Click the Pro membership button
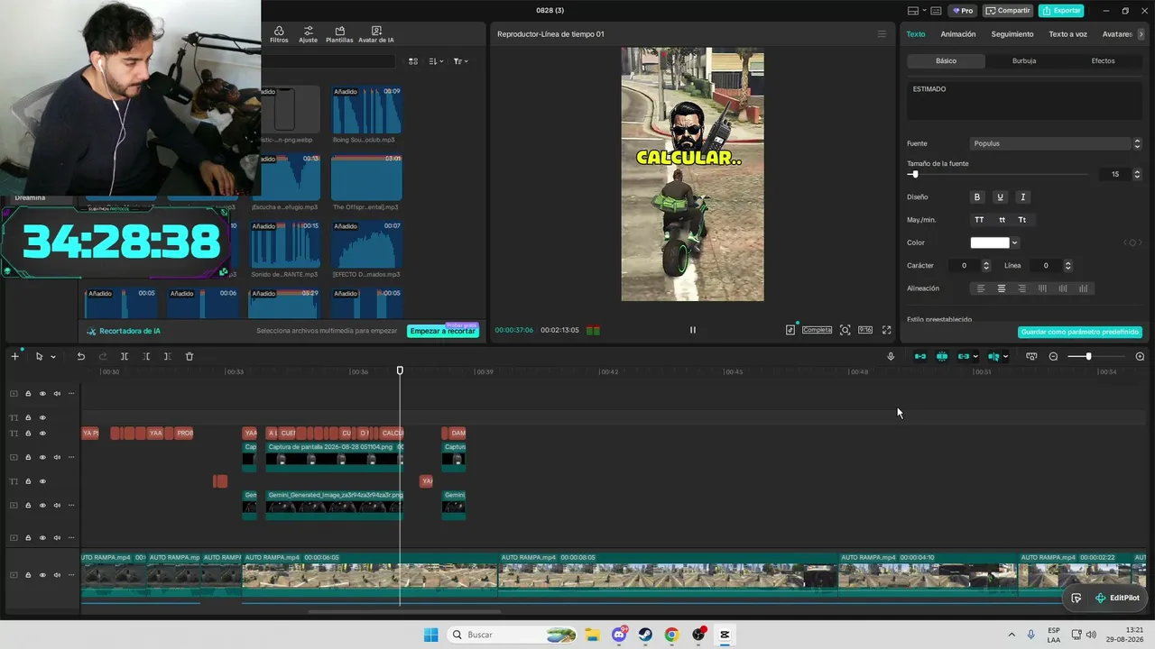 [x=962, y=11]
